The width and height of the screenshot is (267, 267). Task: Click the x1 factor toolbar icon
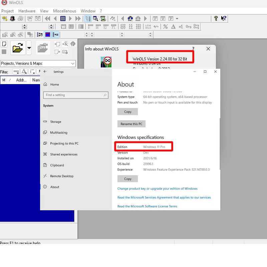181,27
